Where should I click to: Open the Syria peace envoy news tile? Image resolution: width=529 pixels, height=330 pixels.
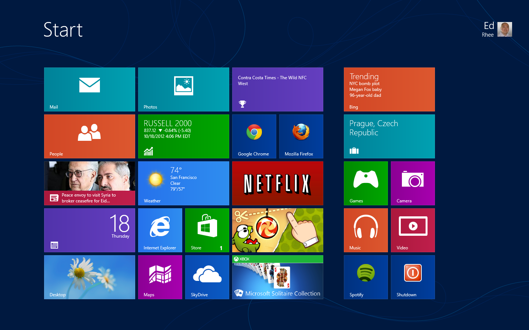tap(90, 183)
